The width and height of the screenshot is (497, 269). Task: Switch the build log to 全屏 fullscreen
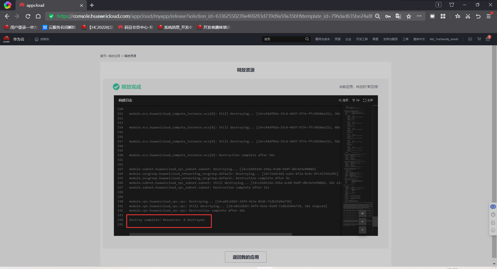pos(368,100)
